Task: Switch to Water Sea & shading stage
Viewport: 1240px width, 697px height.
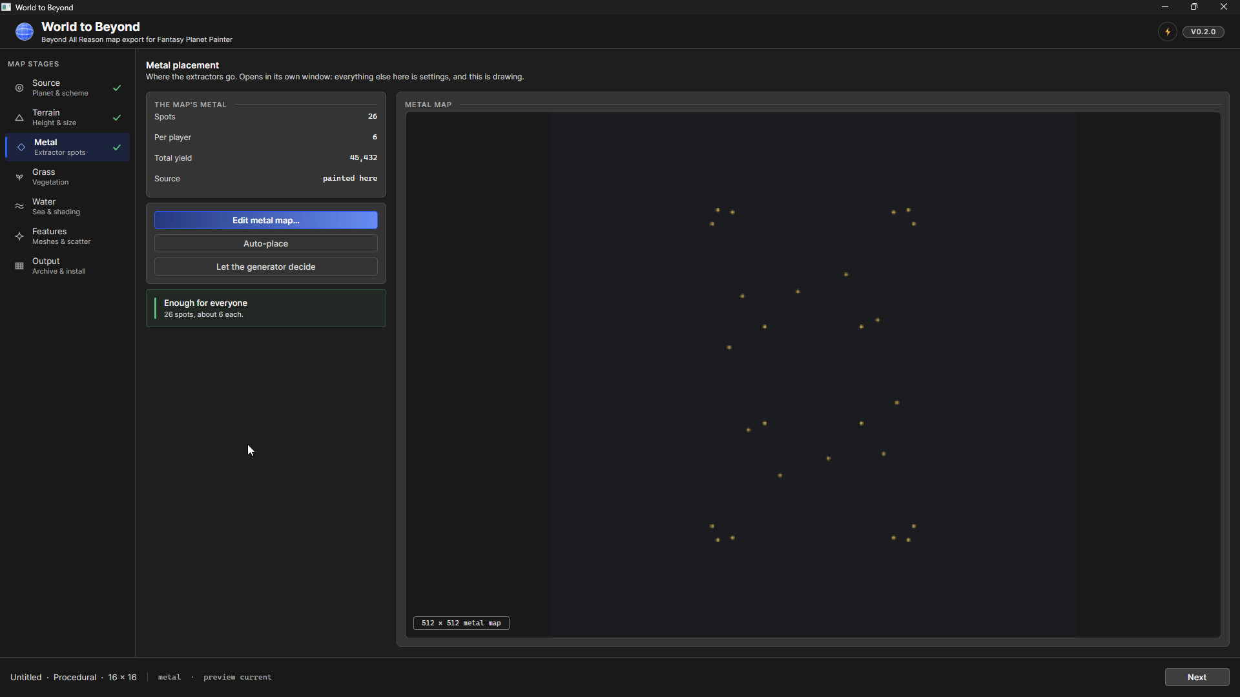Action: pos(67,207)
